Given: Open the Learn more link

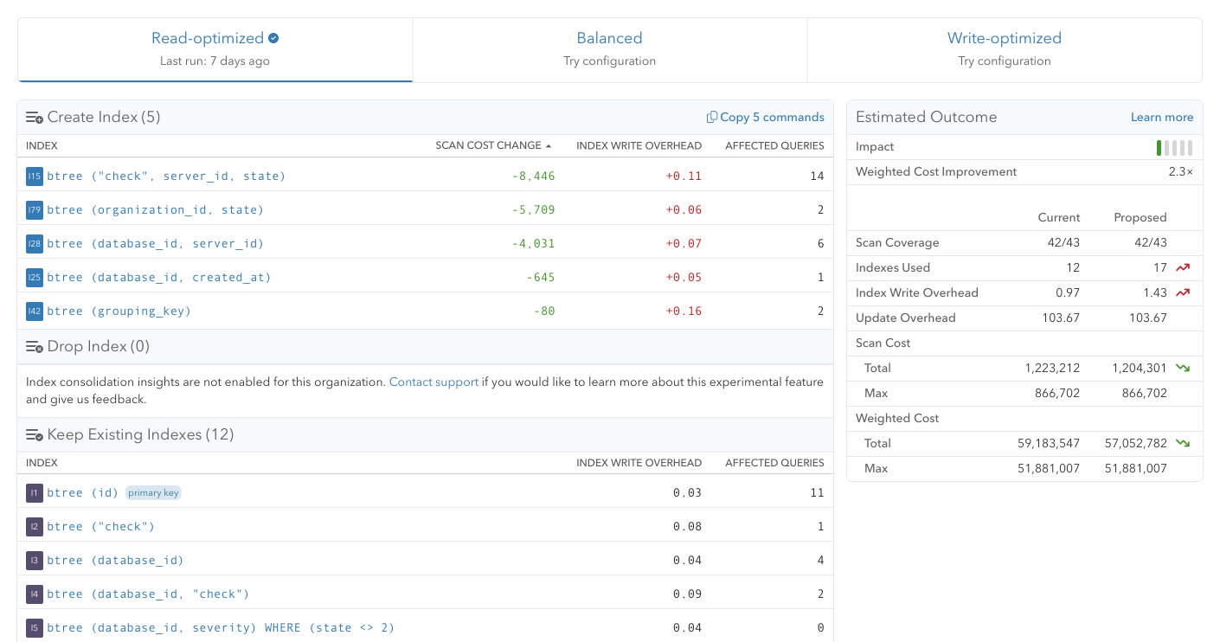Looking at the screenshot, I should (1162, 117).
